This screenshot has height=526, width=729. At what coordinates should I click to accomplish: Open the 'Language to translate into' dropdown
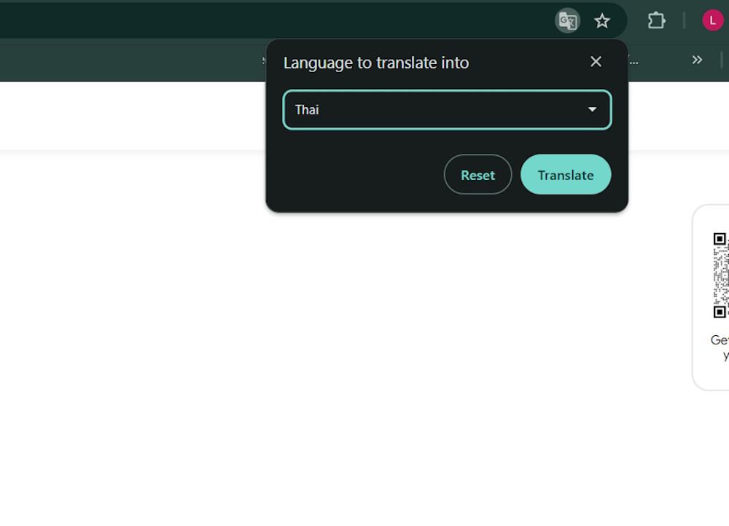[447, 109]
